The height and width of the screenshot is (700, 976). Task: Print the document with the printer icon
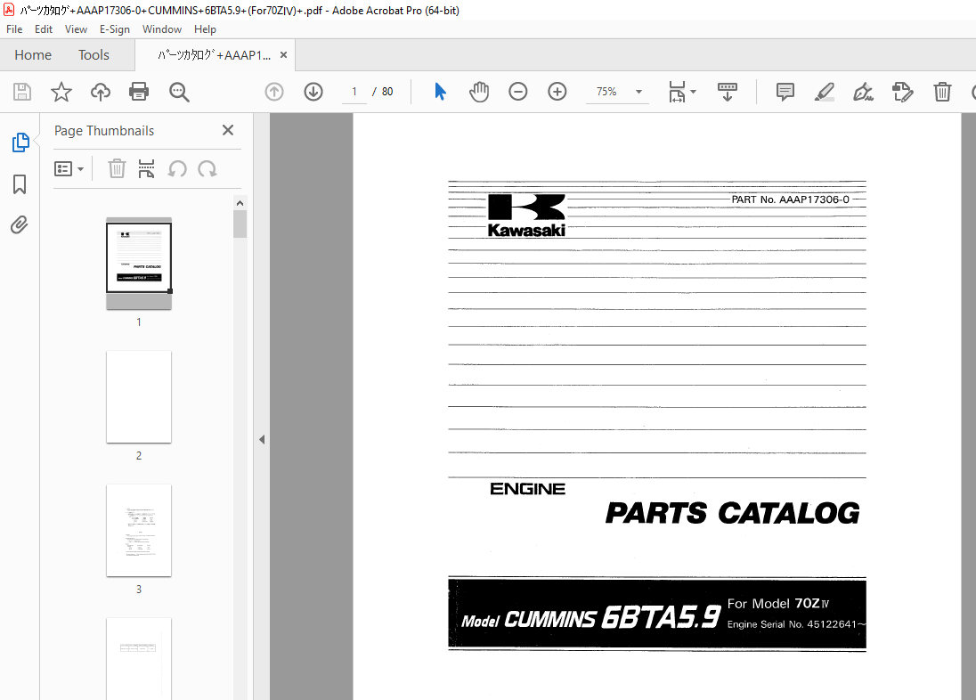139,92
